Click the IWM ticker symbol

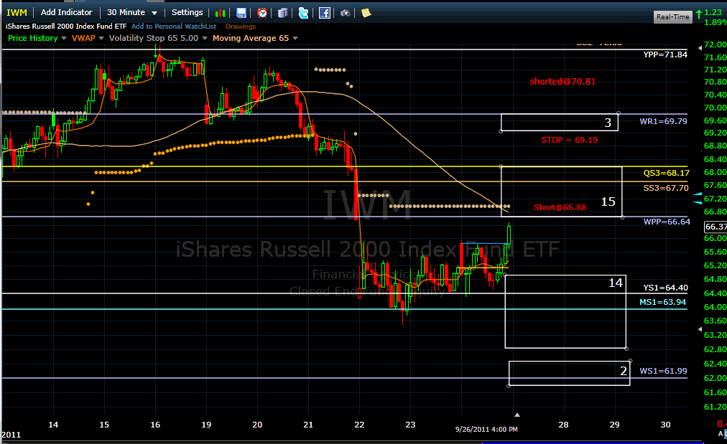pyautogui.click(x=17, y=12)
